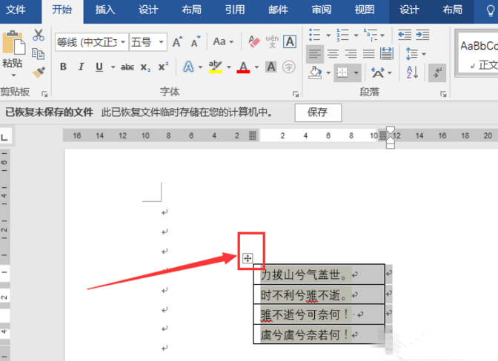Toggle italic formatting

click(81, 67)
